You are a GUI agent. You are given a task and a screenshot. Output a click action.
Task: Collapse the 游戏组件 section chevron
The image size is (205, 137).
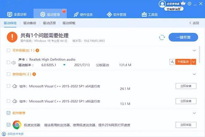(194, 74)
